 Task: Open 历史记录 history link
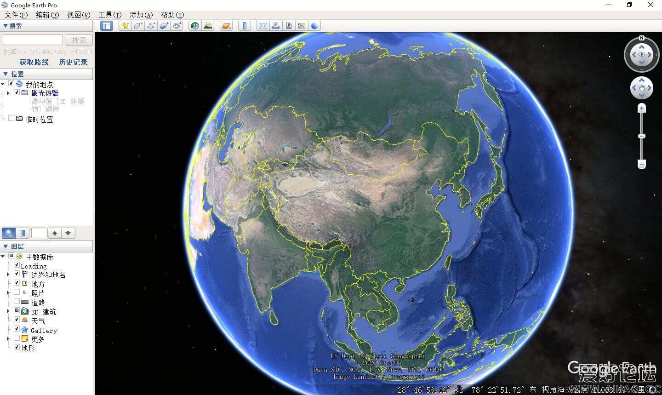tap(73, 62)
